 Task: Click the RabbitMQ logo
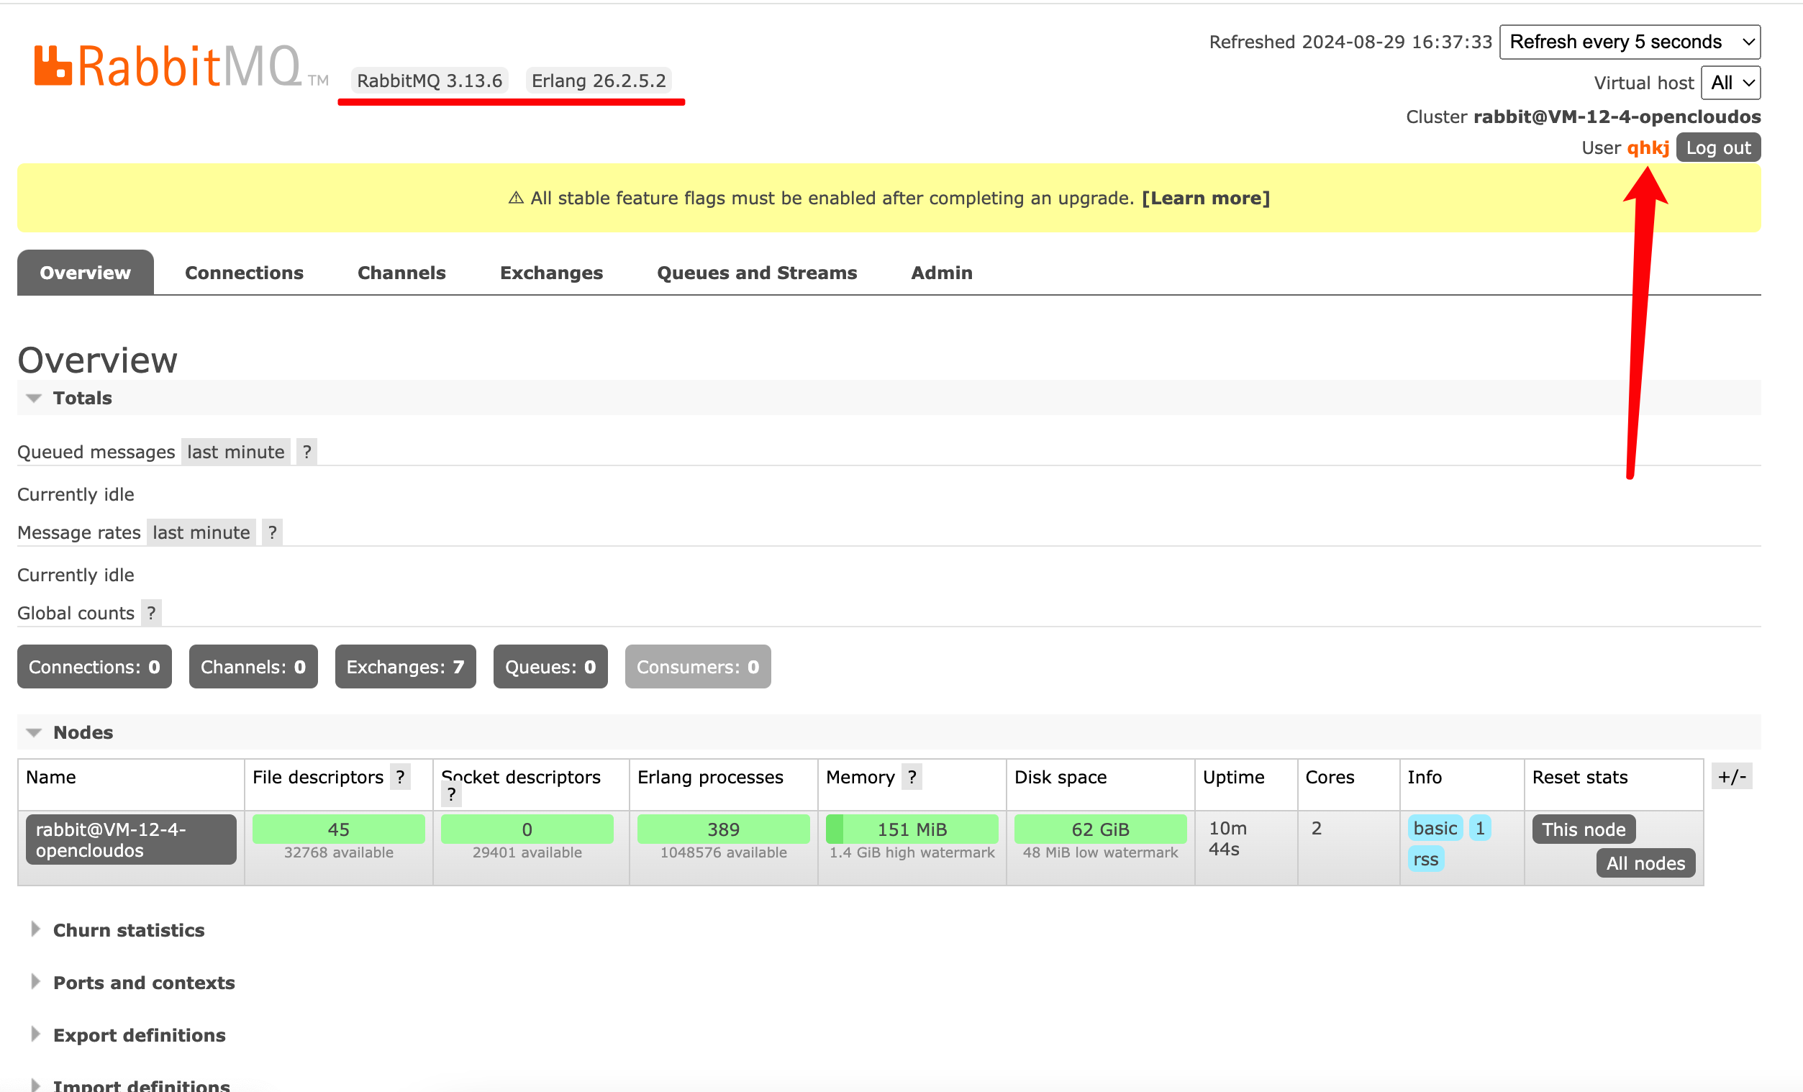tap(181, 67)
